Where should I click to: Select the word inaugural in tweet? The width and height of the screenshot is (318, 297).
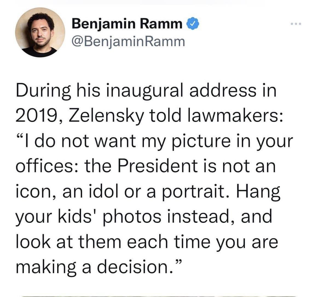pos(144,91)
